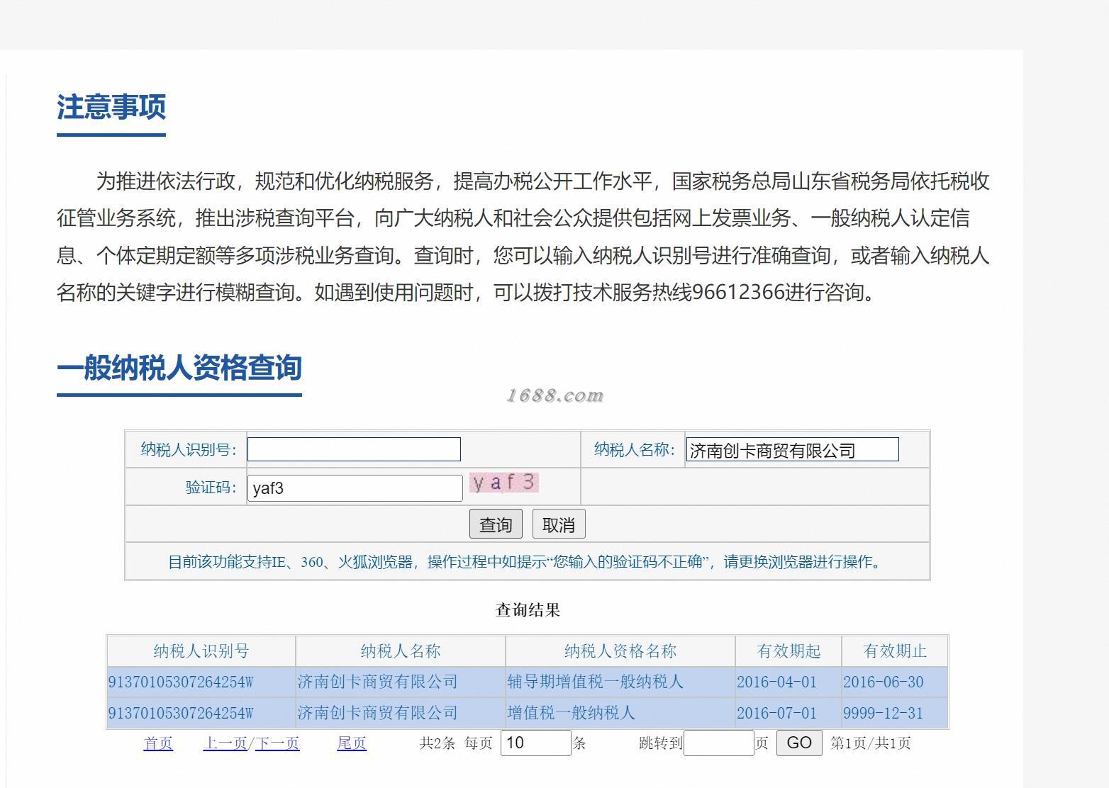
Task: Refresh the yaf3 captcha image
Action: pos(504,483)
